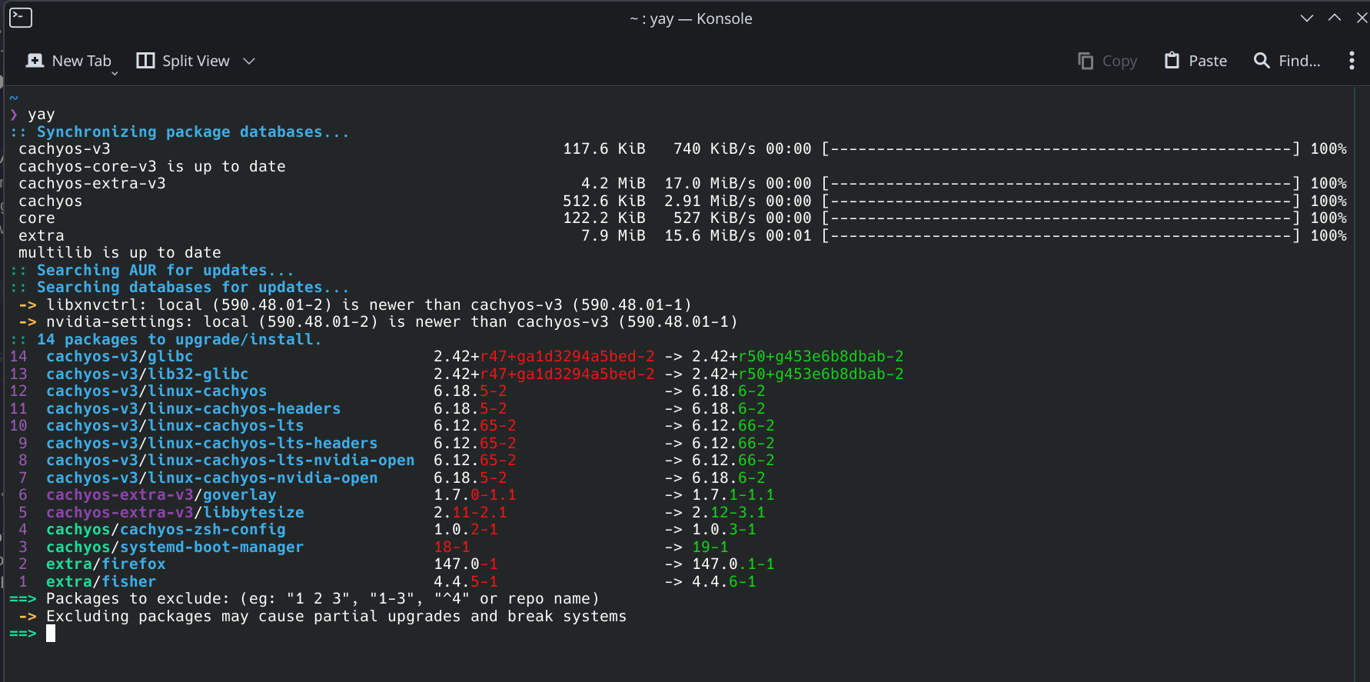Open the Find search bar
The height and width of the screenshot is (682, 1370).
[x=1287, y=61]
